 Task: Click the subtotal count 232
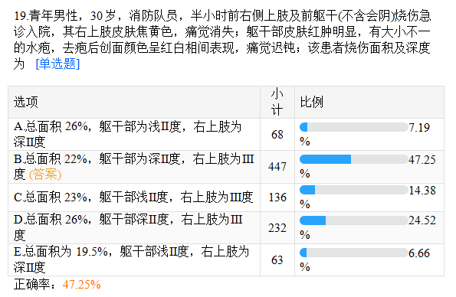[277, 228]
